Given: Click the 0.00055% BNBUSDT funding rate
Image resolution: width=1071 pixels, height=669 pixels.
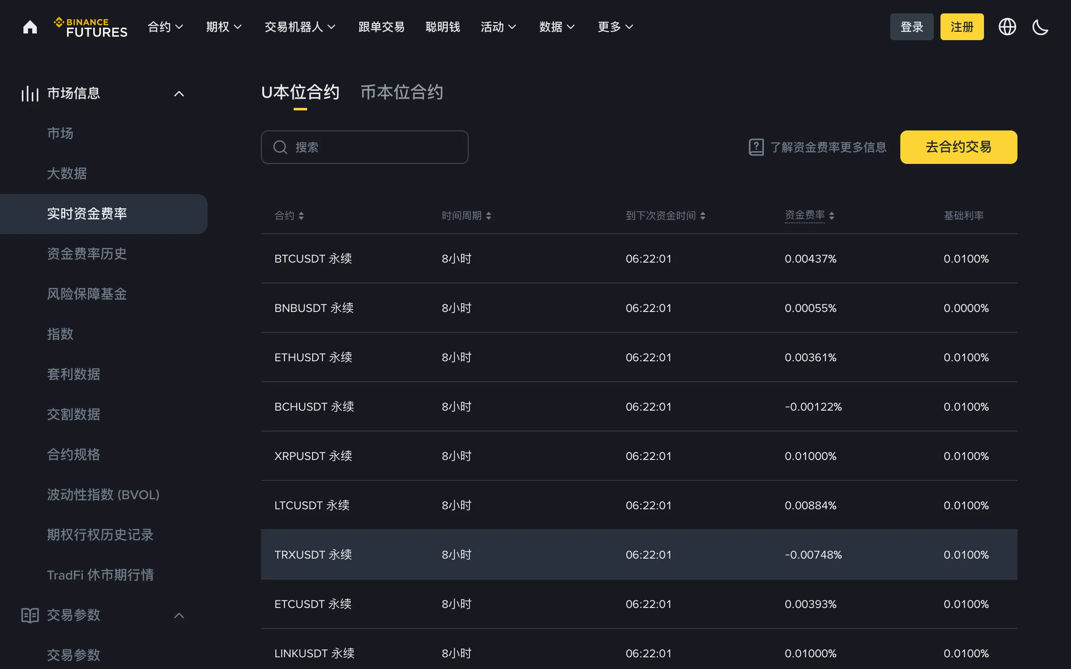Looking at the screenshot, I should click(810, 308).
